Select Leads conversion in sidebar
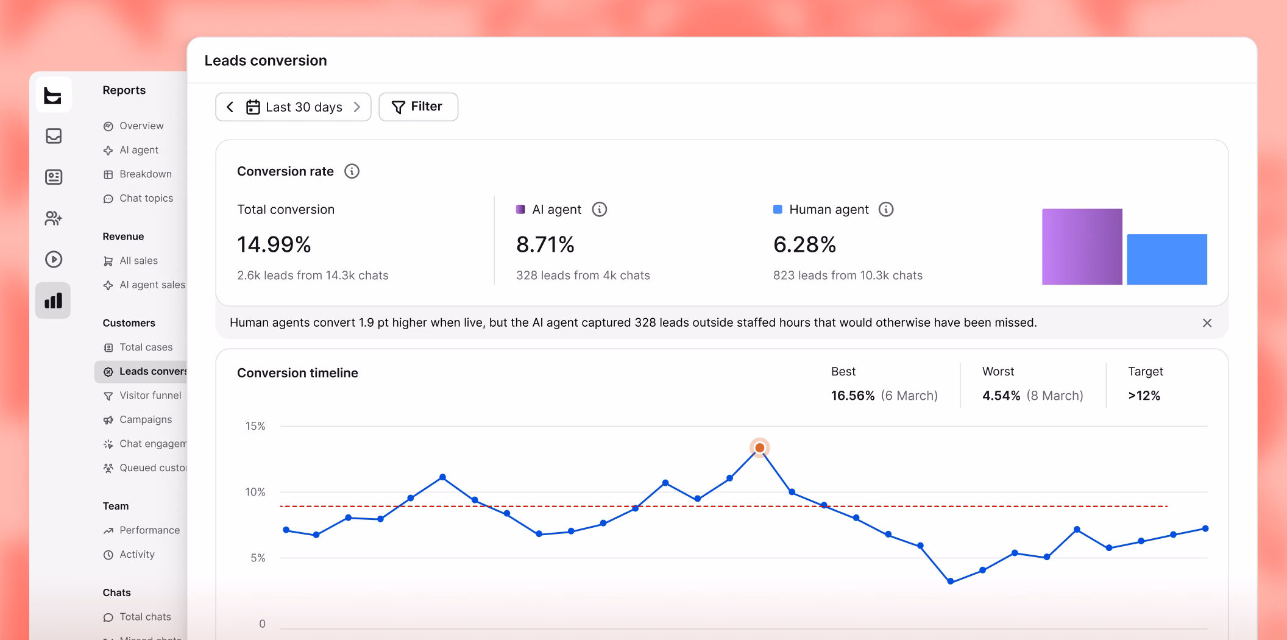Viewport: 1287px width, 640px height. tap(141, 372)
